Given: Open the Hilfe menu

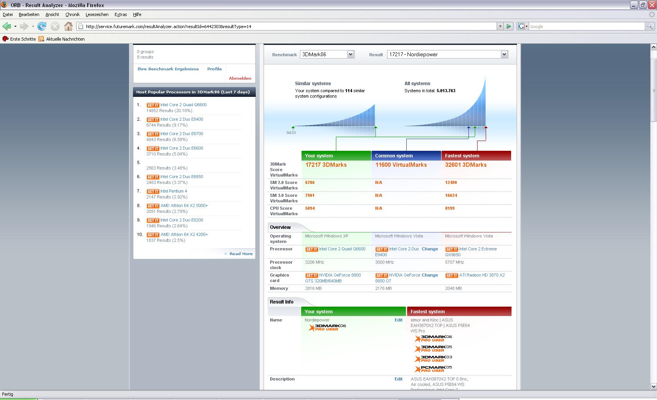Looking at the screenshot, I should [137, 14].
